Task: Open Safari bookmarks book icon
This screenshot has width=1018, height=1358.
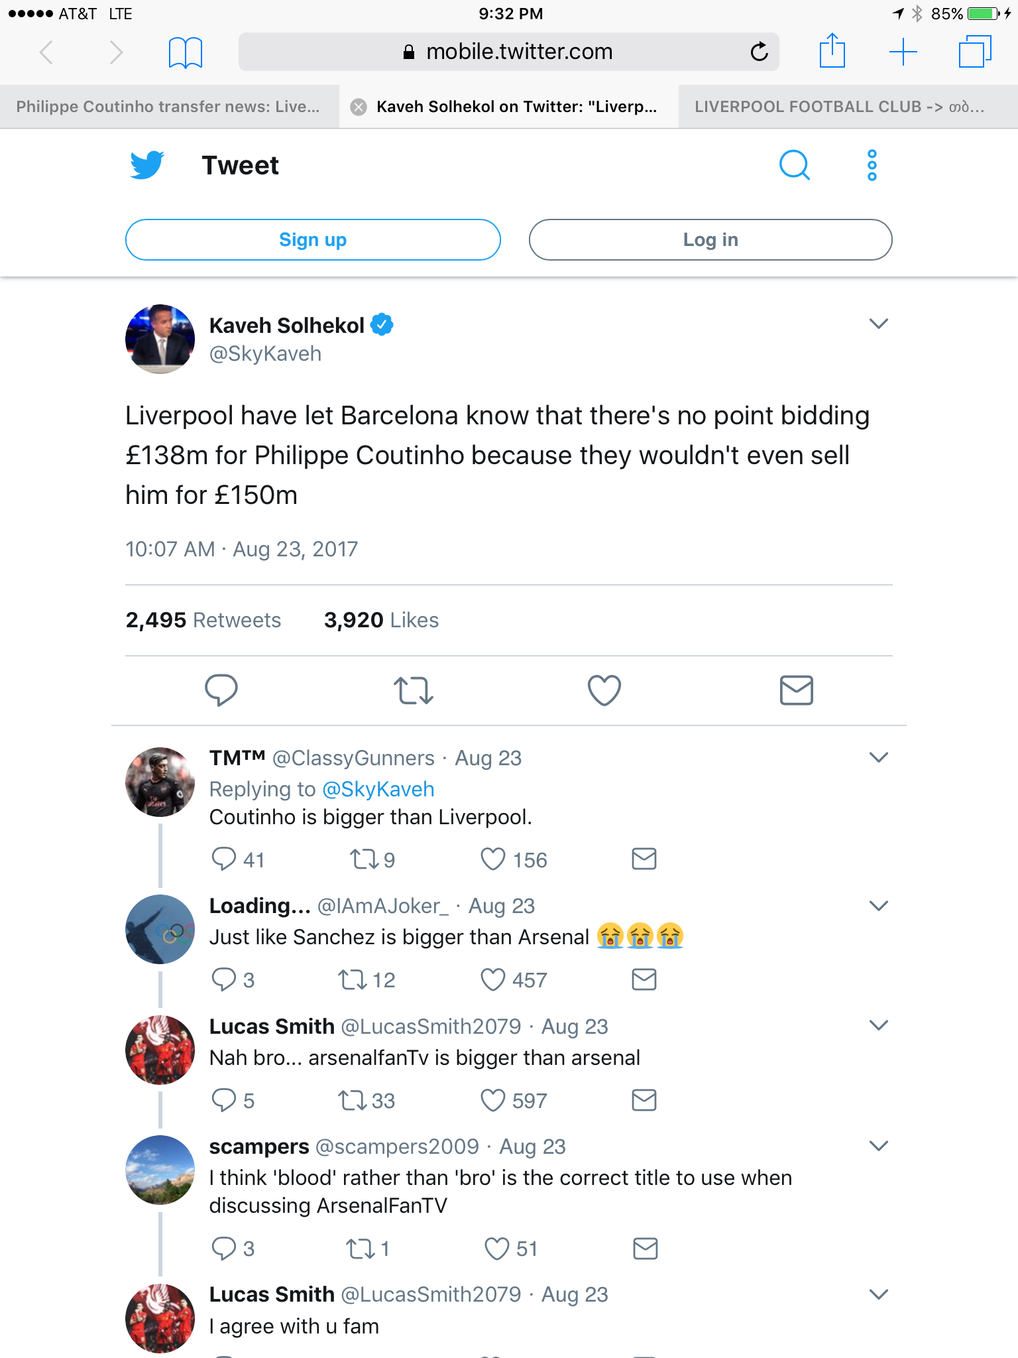Action: click(186, 52)
